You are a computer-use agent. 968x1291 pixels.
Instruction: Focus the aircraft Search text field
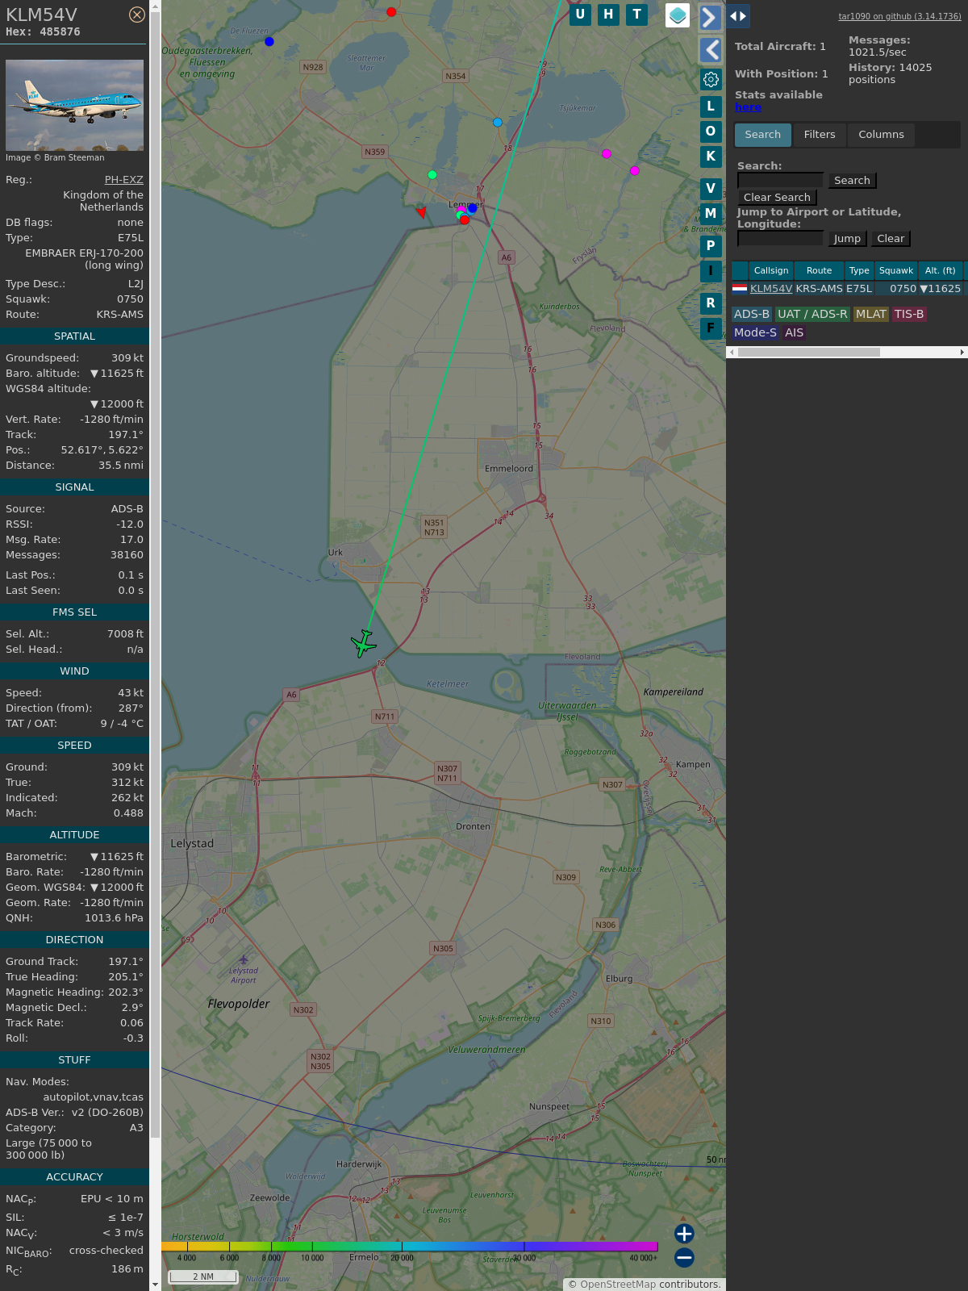coord(780,181)
